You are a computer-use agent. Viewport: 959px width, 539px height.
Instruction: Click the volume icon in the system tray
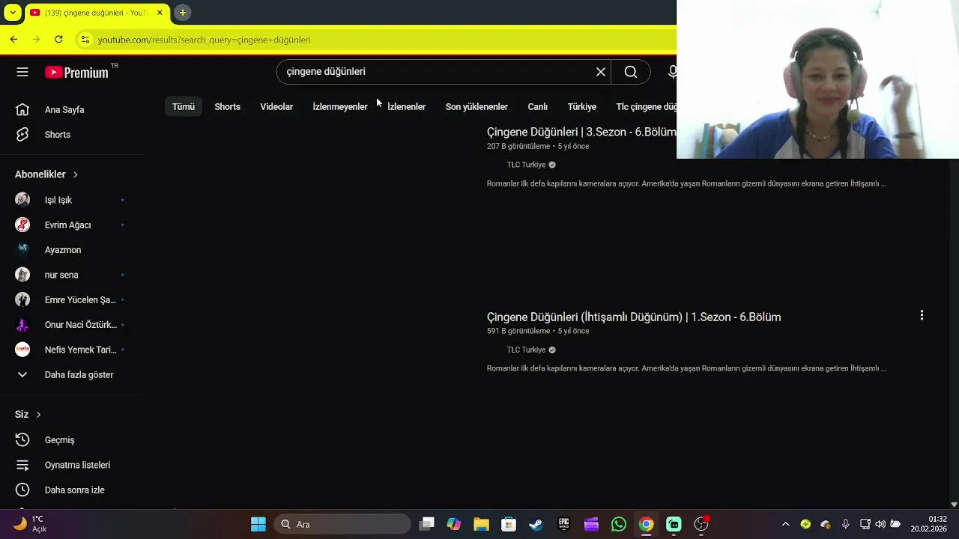880,524
